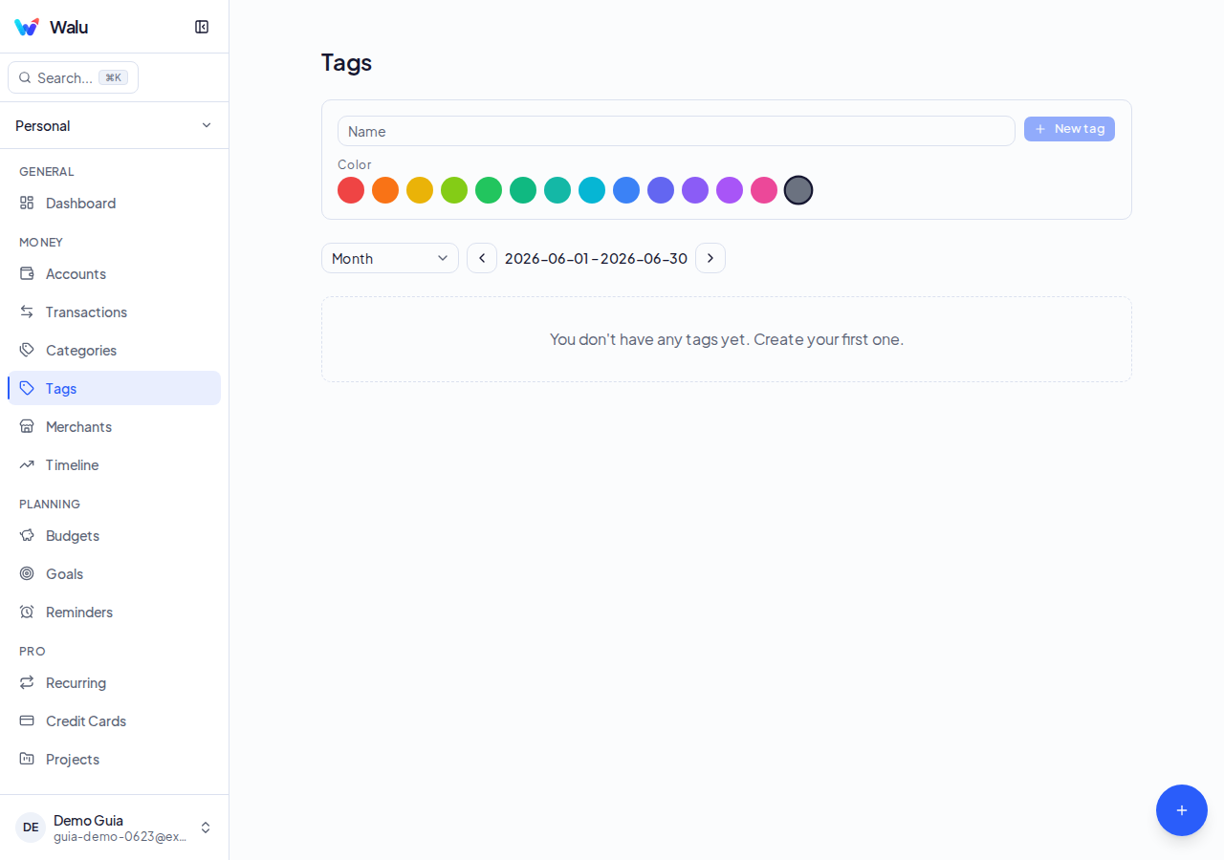This screenshot has width=1224, height=860.
Task: Open Dashboard from the sidebar
Action: 114,203
